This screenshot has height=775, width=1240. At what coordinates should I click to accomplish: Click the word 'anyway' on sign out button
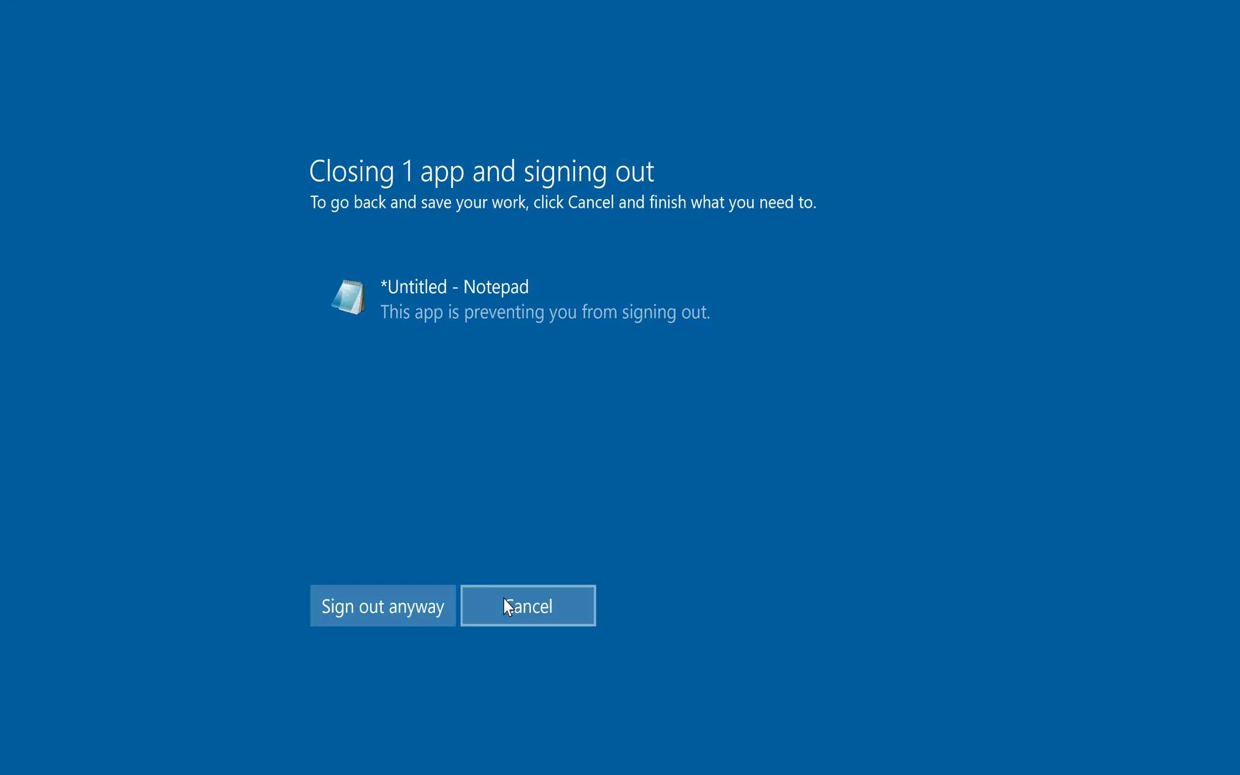416,607
